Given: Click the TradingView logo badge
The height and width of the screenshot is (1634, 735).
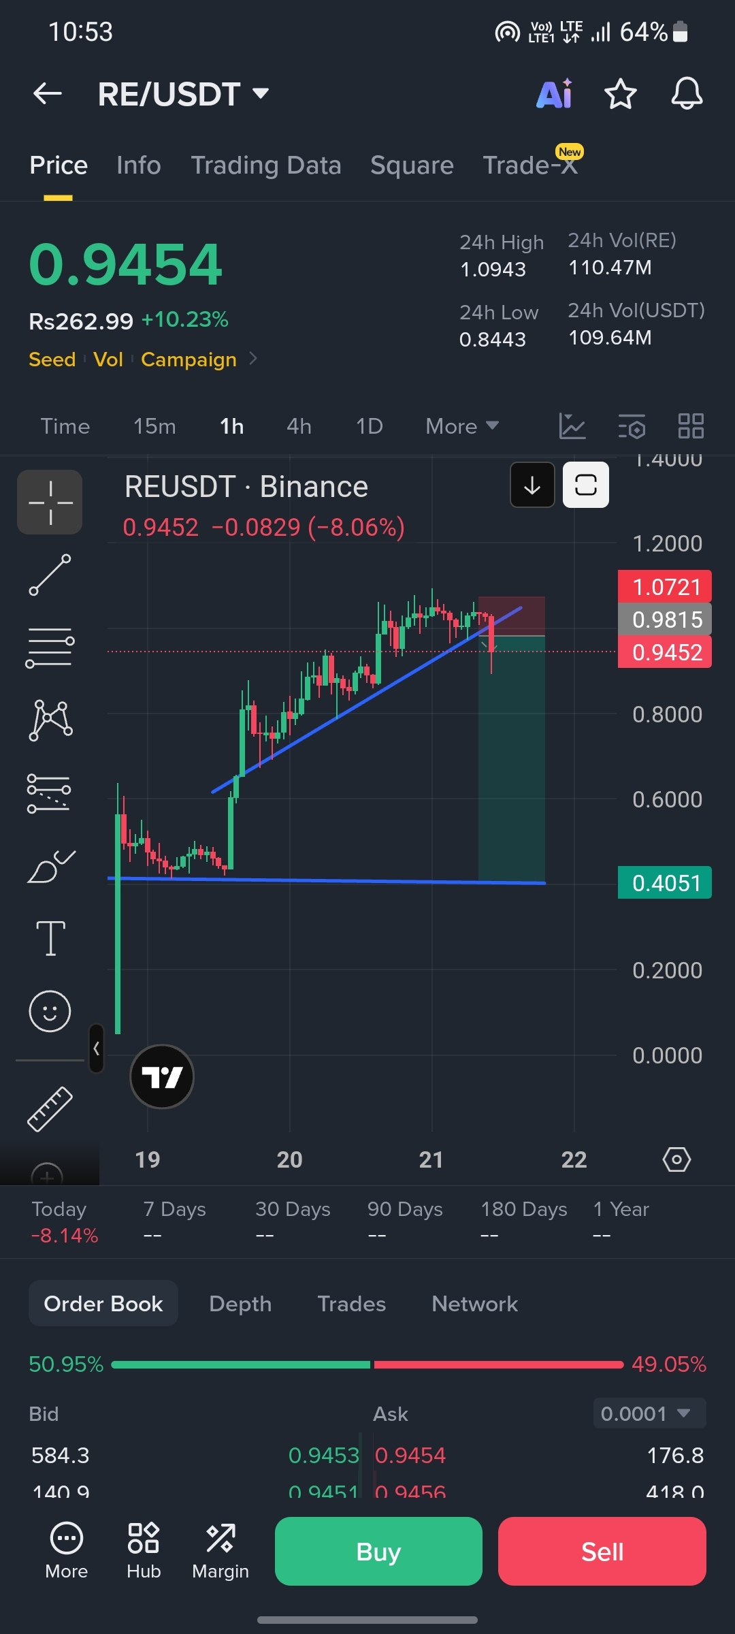Looking at the screenshot, I should tap(162, 1076).
